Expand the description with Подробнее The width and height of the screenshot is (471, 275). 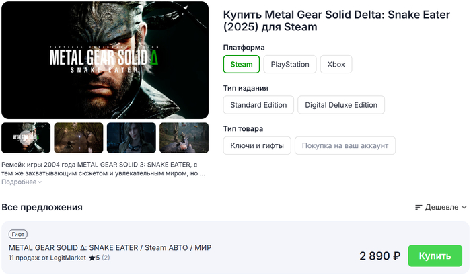[22, 182]
